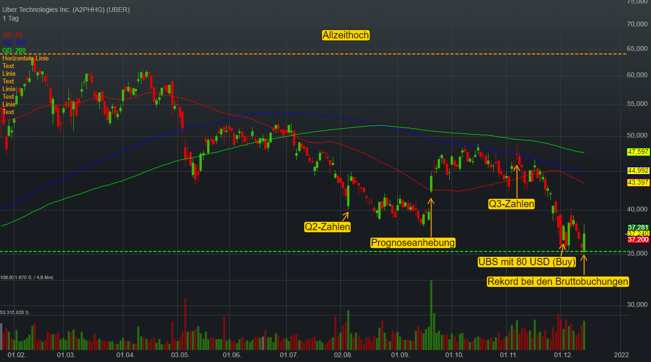Select the Horizontale Linie legend entry
Viewport: 651px width, 362px height.
25,58
